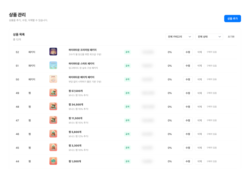This screenshot has width=248, height=169.
Task: Click the product ID 49 cell
Action: (18, 93)
